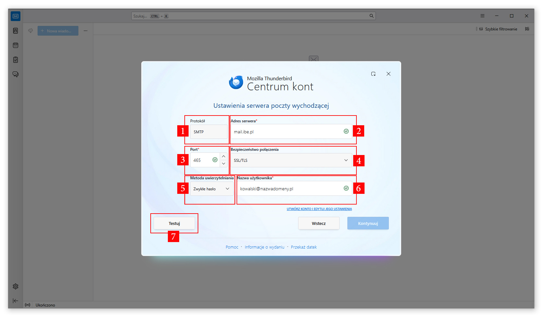Image resolution: width=546 pixels, height=322 pixels.
Task: Click the Adres serwera input field
Action: point(287,132)
